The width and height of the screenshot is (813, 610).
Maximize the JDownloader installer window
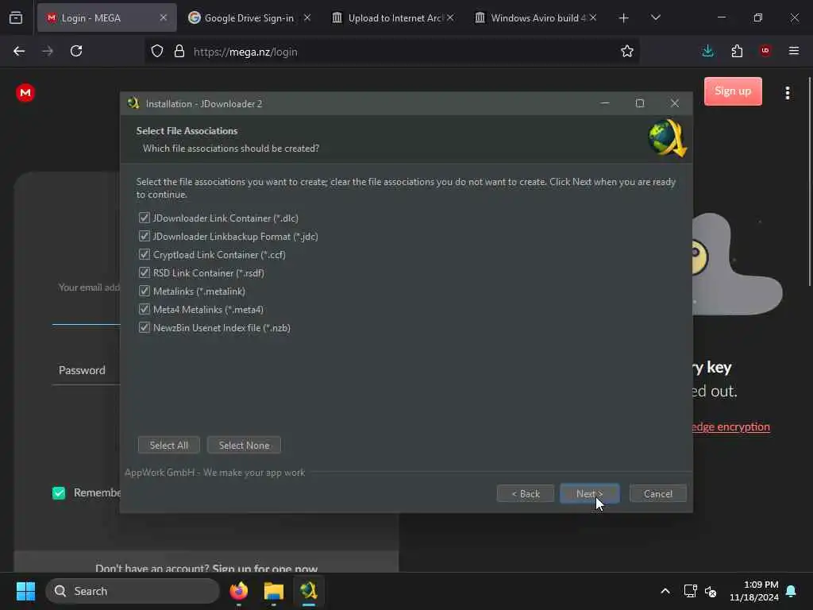coord(640,104)
